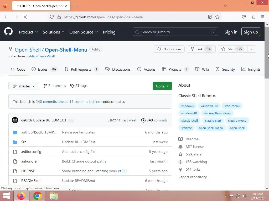Fork the repository via Fork button

click(x=201, y=49)
